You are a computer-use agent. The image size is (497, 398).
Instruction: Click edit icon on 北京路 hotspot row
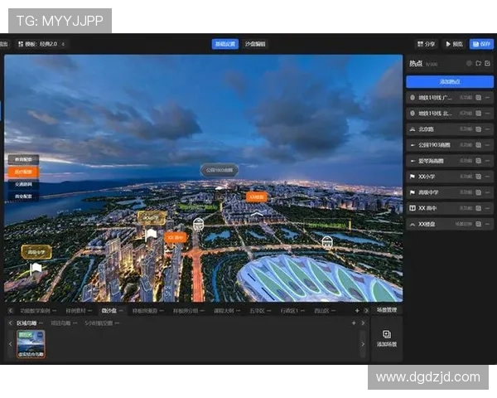pos(478,129)
